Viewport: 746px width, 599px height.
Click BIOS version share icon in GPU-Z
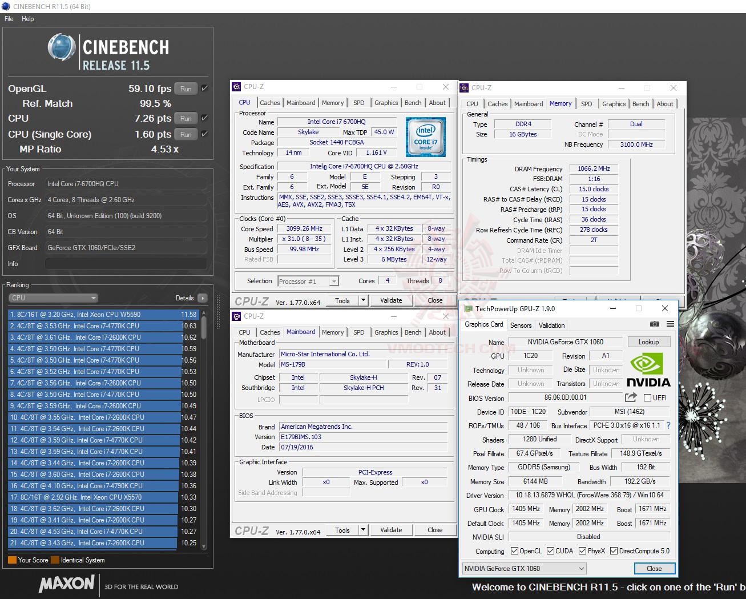click(631, 397)
